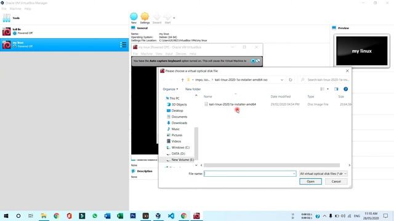Open Documents in navigation pane
The height and width of the screenshot is (221, 394).
point(179,117)
